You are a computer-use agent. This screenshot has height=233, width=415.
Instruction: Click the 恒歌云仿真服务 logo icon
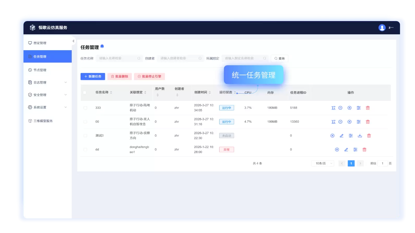tap(33, 28)
